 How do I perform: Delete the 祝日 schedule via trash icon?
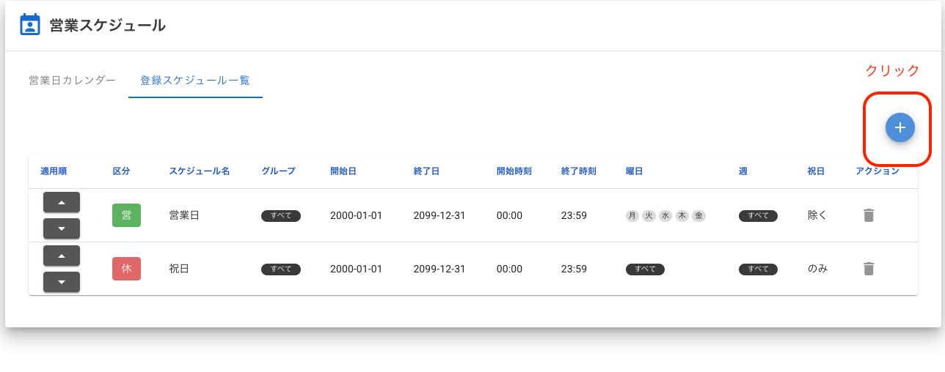point(869,269)
